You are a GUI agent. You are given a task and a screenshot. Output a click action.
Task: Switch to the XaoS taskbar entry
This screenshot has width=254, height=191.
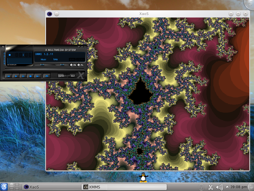coord(51,187)
